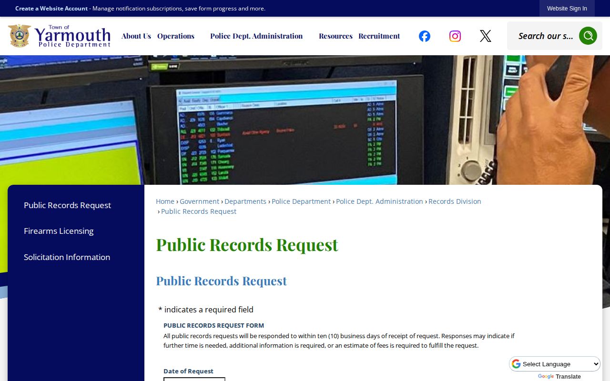Select Firearms Licensing in sidebar
The image size is (610, 381).
(x=59, y=231)
